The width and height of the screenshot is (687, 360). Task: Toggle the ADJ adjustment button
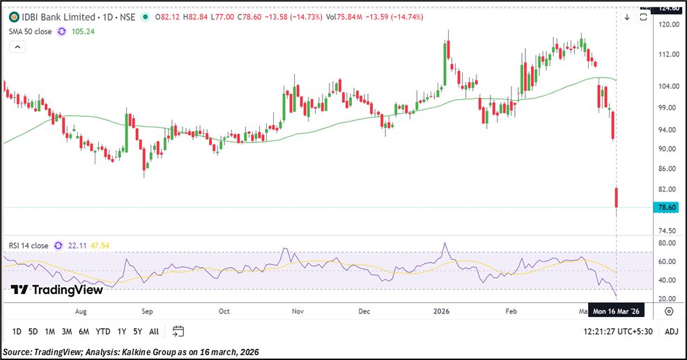pyautogui.click(x=670, y=332)
